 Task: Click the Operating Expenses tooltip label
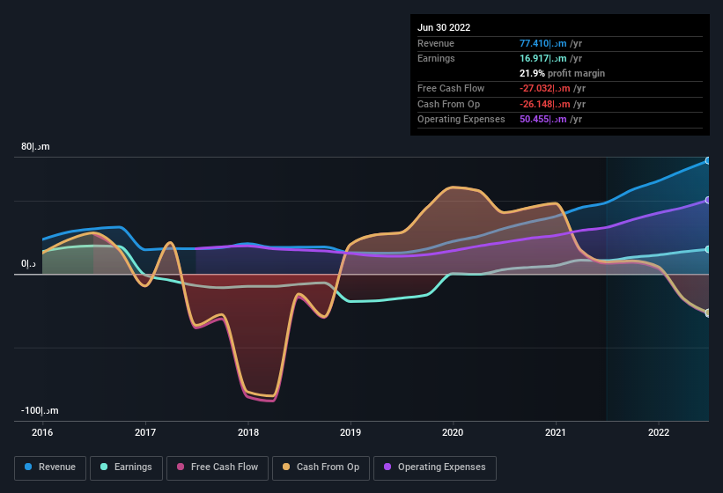point(461,120)
